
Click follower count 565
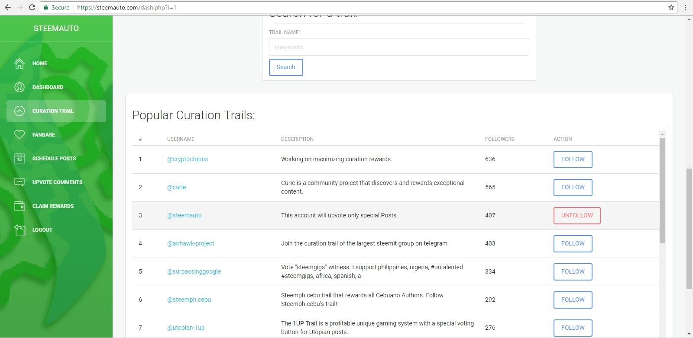tap(490, 187)
